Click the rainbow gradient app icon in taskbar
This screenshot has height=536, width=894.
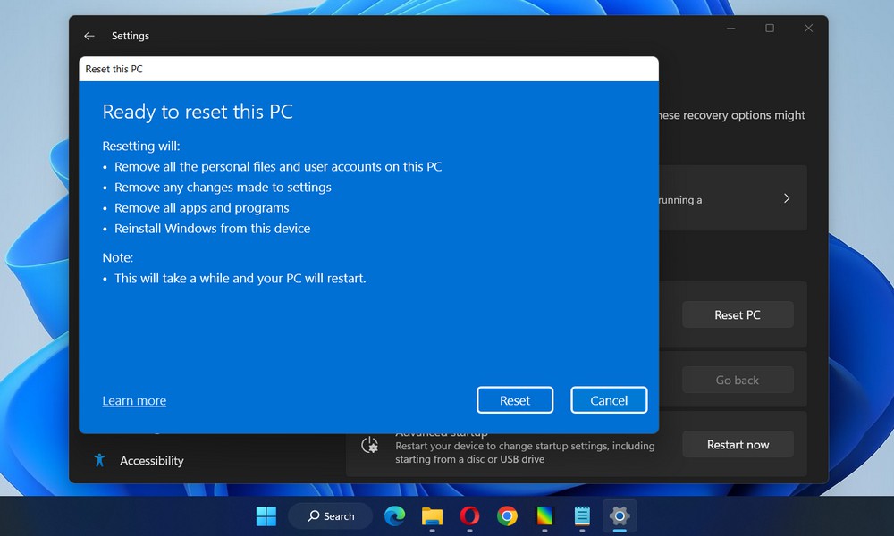(544, 515)
